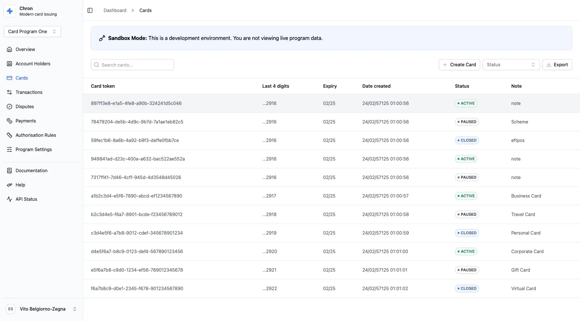Click the Expiry column header
Viewport: 580px width, 321px height.
tap(330, 86)
